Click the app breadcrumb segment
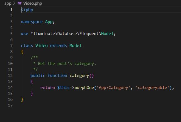 point(8,3)
